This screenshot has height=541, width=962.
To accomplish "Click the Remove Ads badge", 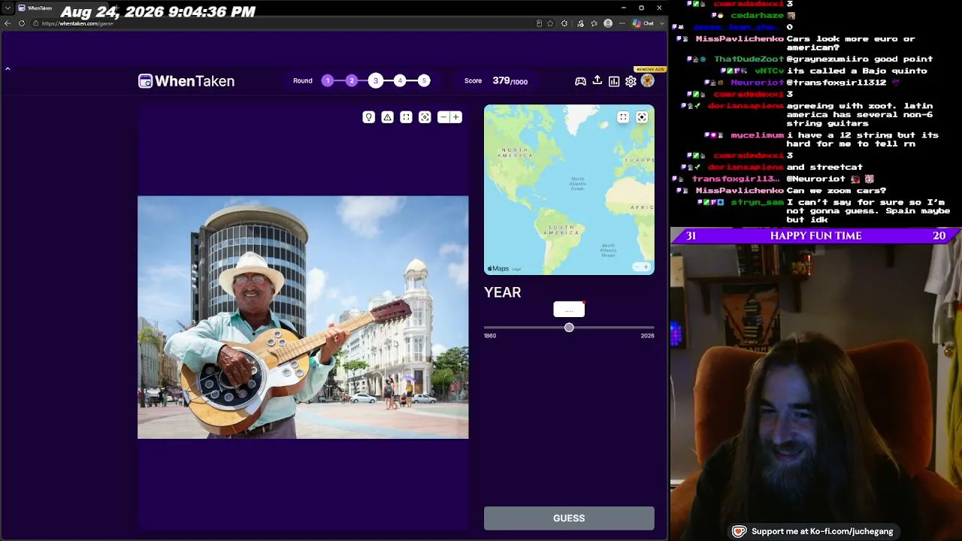I will (650, 69).
